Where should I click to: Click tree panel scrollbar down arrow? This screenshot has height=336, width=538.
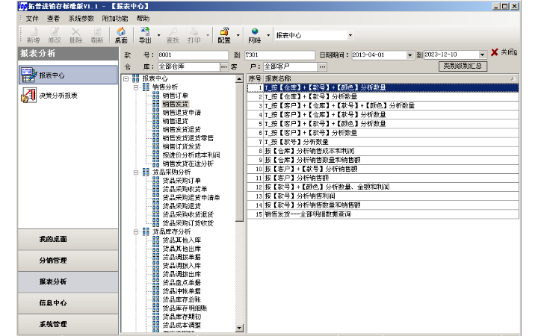239,329
